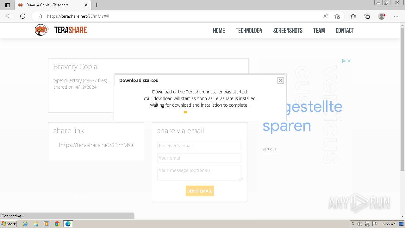Navigate to HOME menu

point(219,30)
